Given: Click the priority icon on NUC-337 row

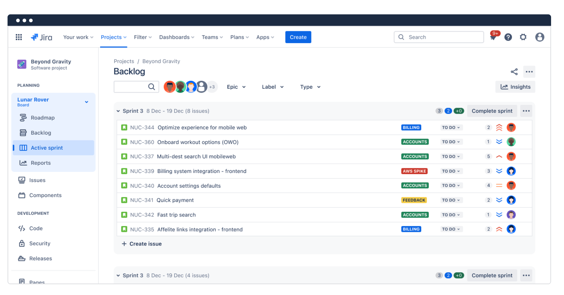Looking at the screenshot, I should 499,156.
